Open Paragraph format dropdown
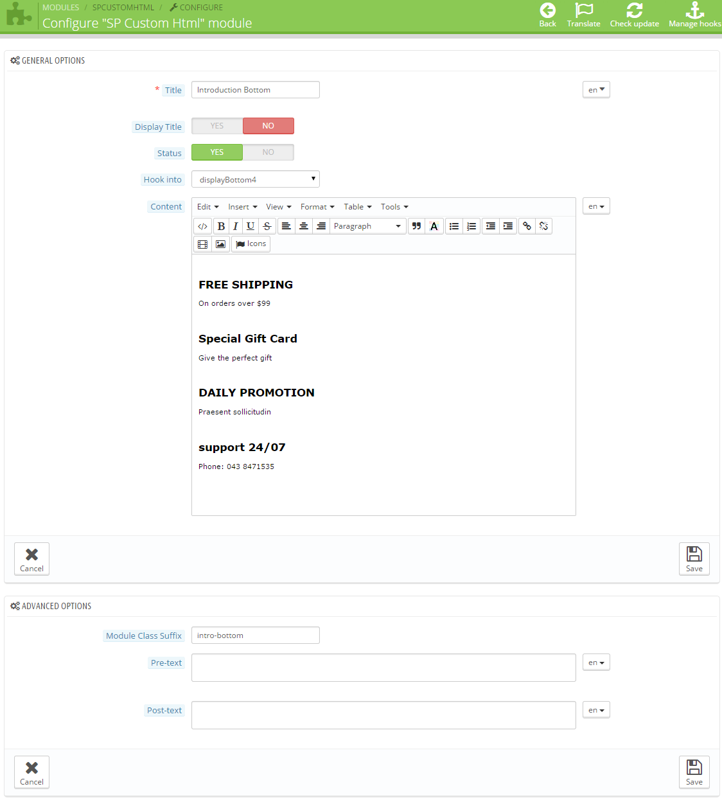The height and width of the screenshot is (800, 722). point(368,226)
